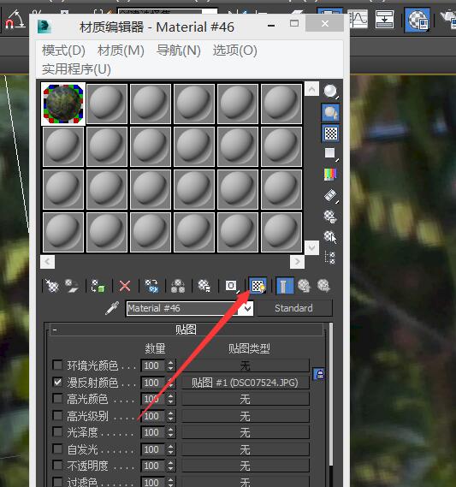This screenshot has height=487, width=456.
Task: Click the 无 map button for 不透明度
Action: (x=246, y=466)
